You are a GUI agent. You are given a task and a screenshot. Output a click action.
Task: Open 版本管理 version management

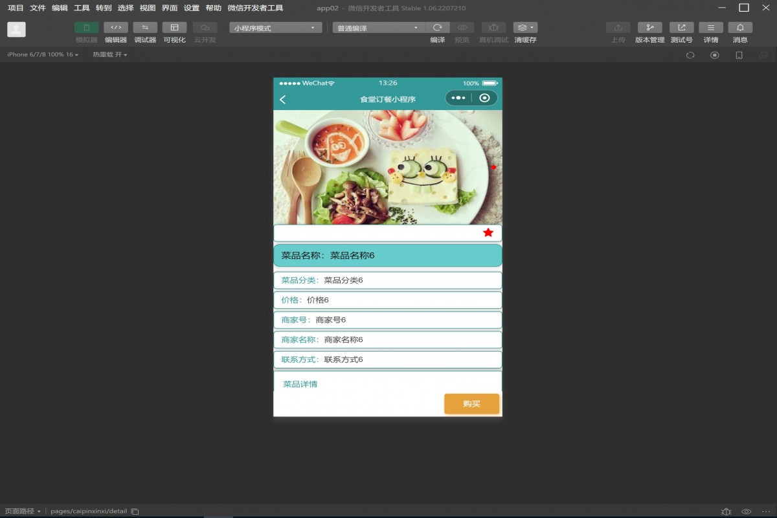[650, 27]
